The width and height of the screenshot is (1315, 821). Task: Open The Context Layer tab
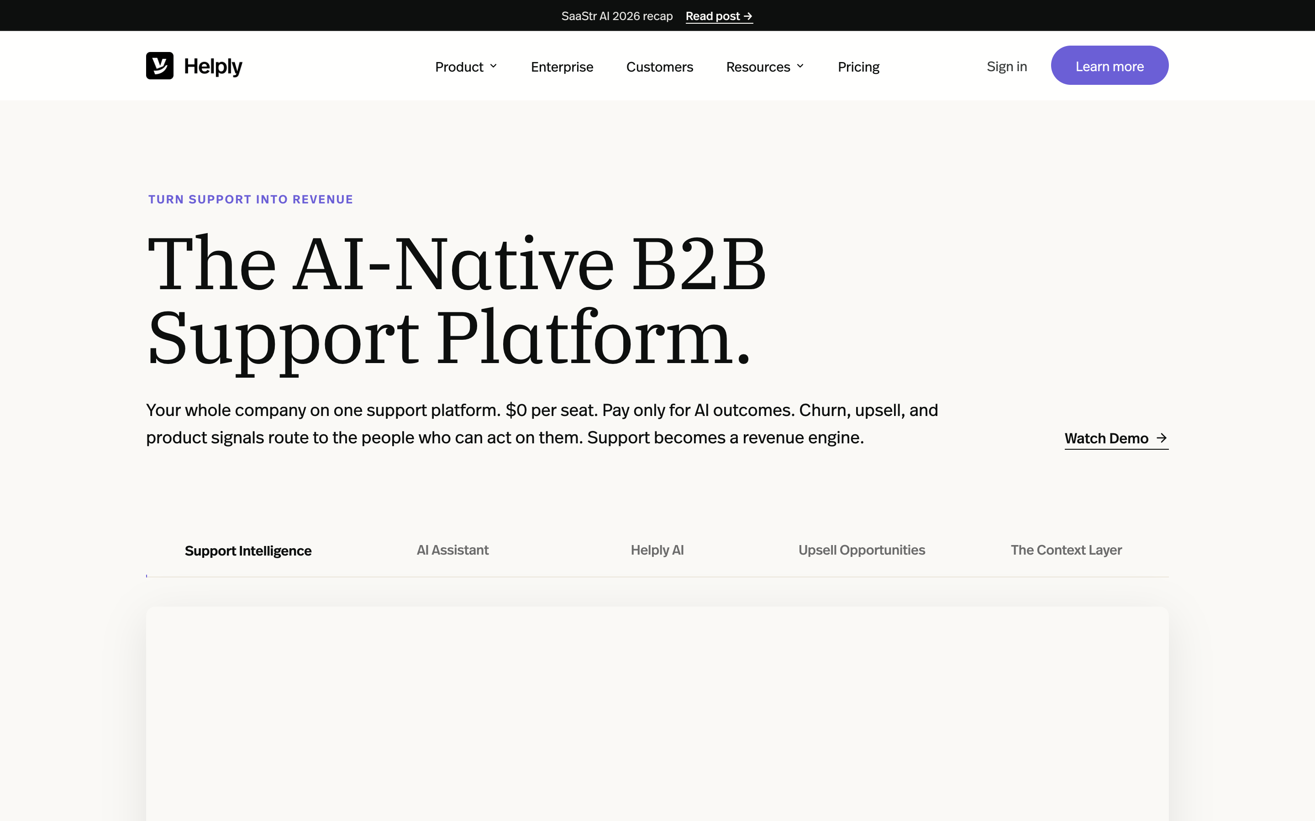pyautogui.click(x=1066, y=550)
